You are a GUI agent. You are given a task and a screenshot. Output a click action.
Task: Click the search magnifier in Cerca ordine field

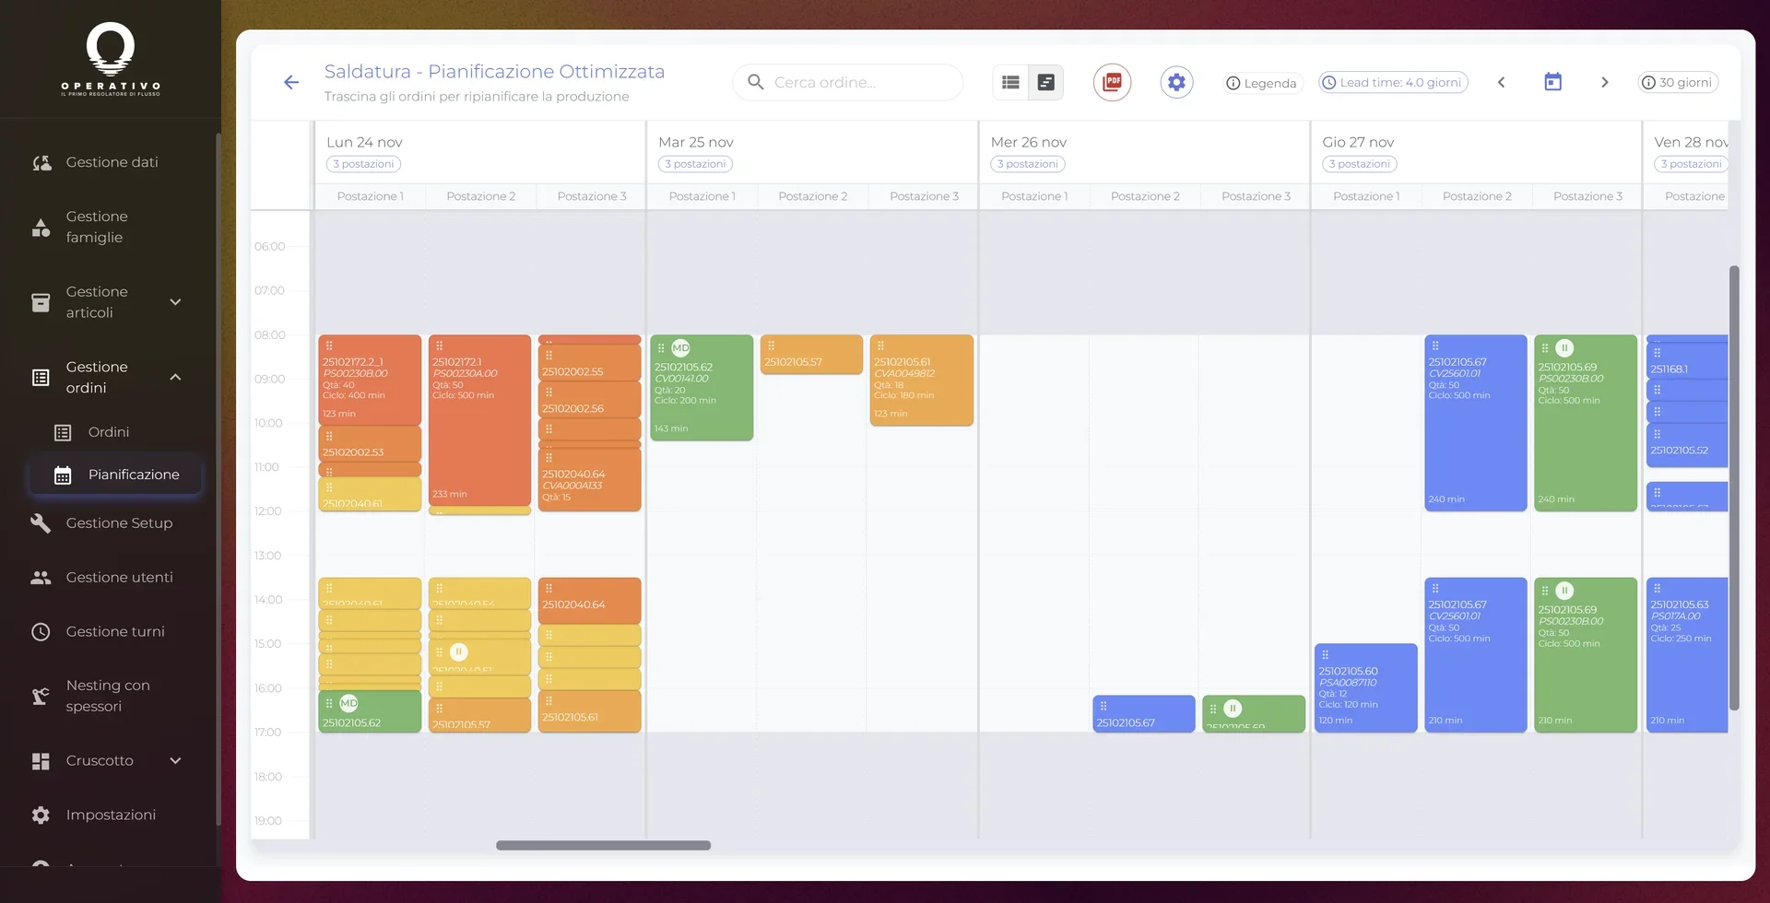point(756,82)
